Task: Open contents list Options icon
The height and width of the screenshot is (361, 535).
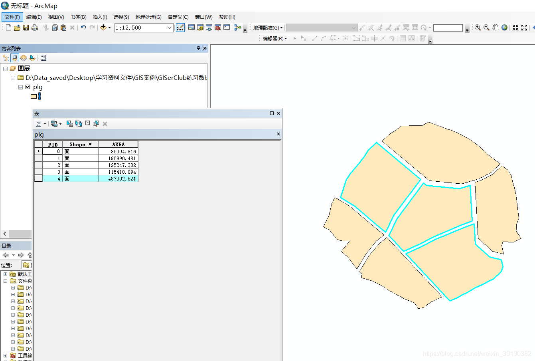Action: [43, 58]
